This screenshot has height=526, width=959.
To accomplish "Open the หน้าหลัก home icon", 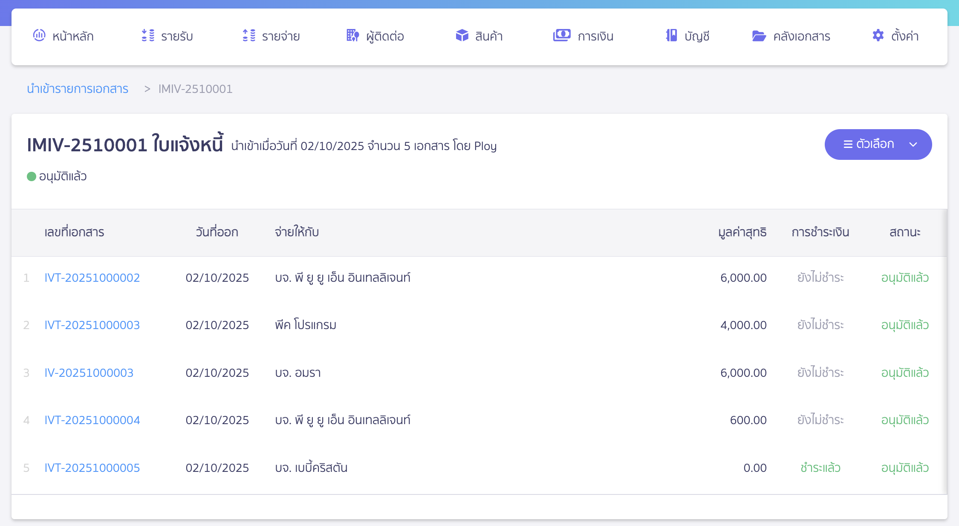I will point(40,36).
